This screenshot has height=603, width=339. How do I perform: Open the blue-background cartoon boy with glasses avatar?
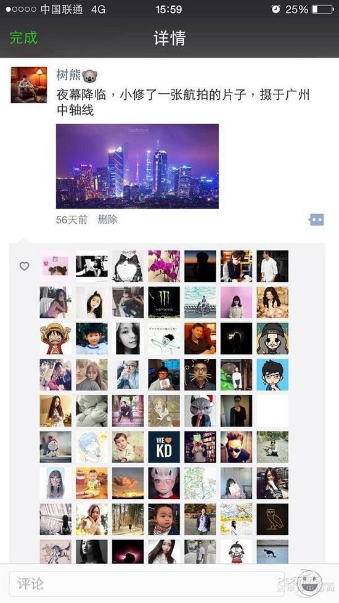pyautogui.click(x=272, y=375)
